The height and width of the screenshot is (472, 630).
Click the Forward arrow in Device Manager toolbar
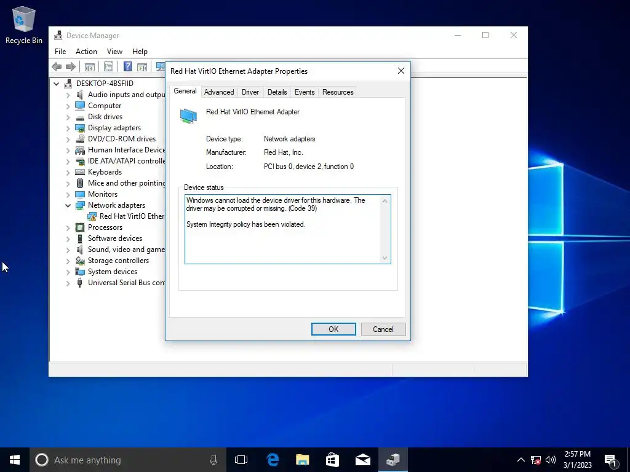pyautogui.click(x=71, y=66)
